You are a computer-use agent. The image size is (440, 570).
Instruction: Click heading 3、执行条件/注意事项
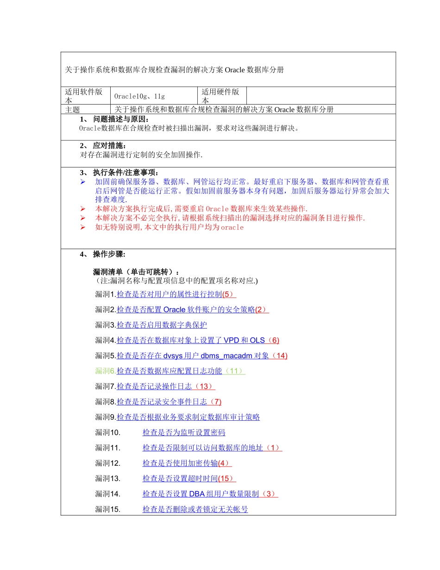point(119,173)
